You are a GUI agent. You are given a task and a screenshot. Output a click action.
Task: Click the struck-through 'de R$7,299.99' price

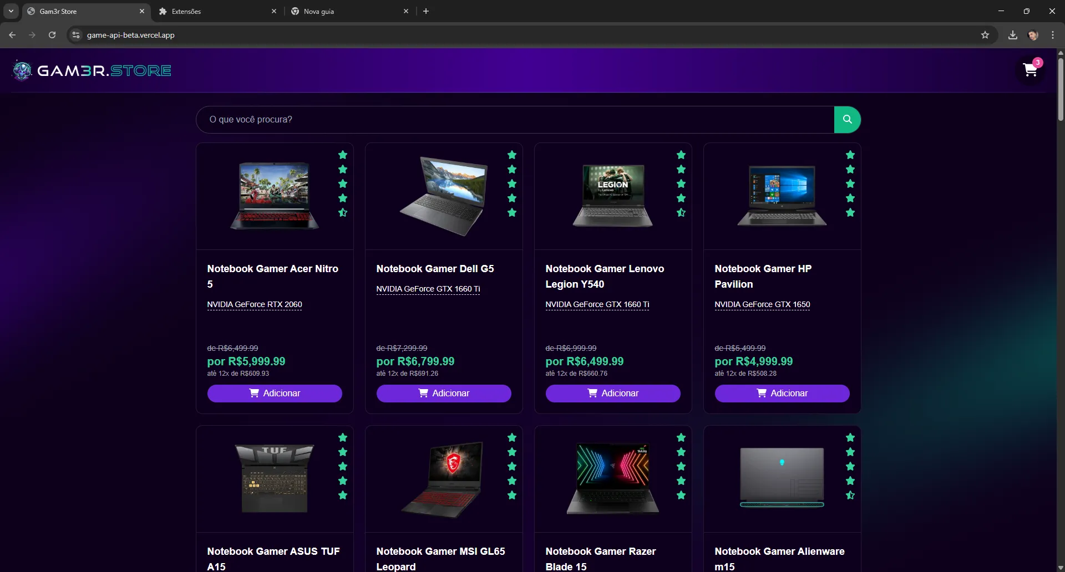pos(402,348)
